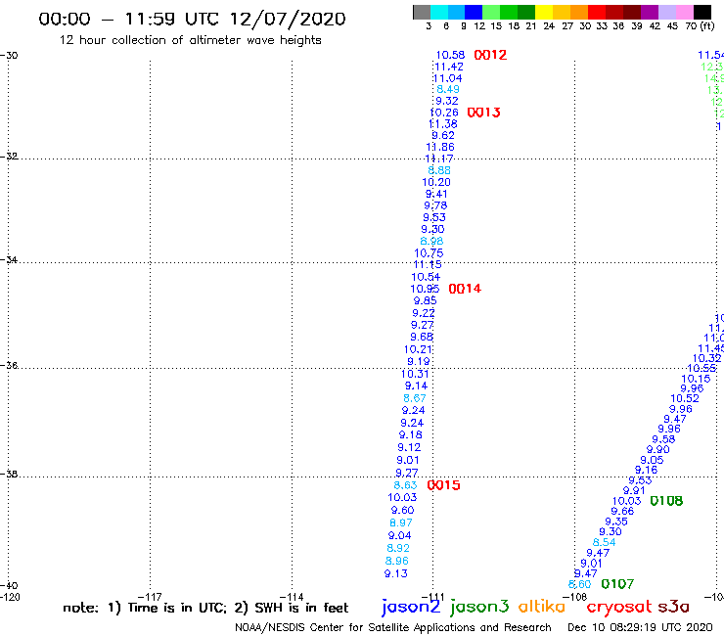Image resolution: width=724 pixels, height=636 pixels.
Task: Click the wave height value 10.20
Action: (436, 182)
